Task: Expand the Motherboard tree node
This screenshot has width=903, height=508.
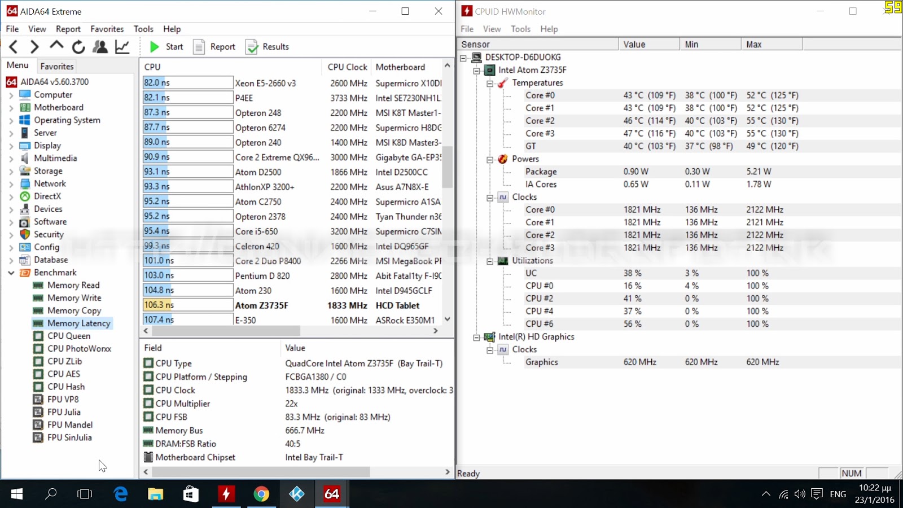Action: (x=11, y=108)
